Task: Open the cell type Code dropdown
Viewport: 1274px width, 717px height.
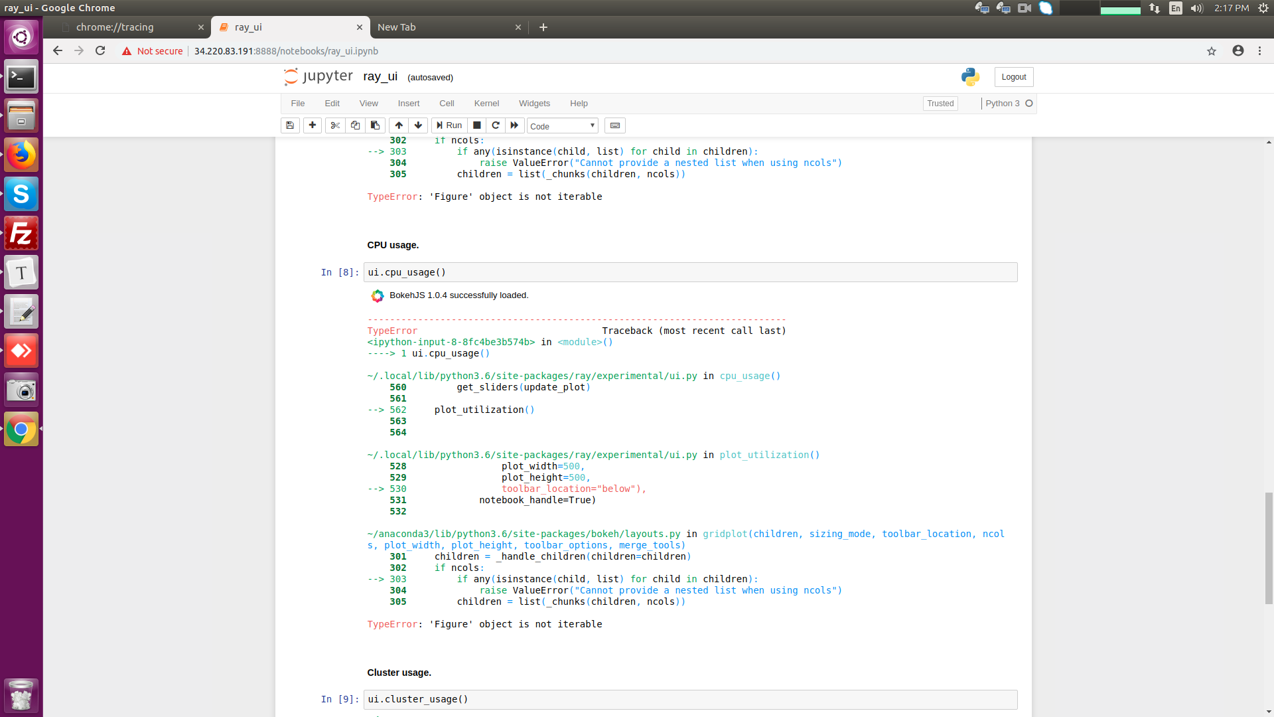Action: pyautogui.click(x=563, y=126)
